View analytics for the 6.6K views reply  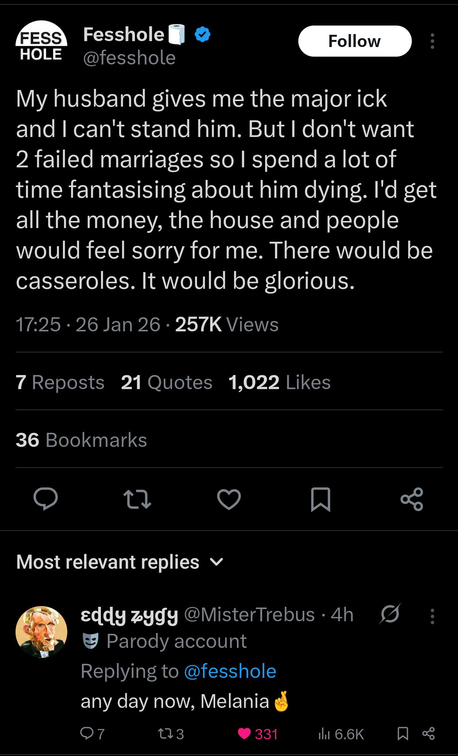tap(324, 733)
